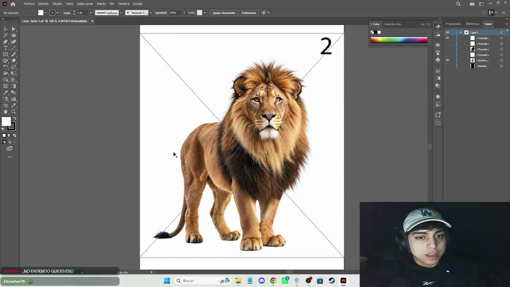Click the black swatch in Color panel
Image resolution: width=510 pixels, height=287 pixels.
(376, 32)
